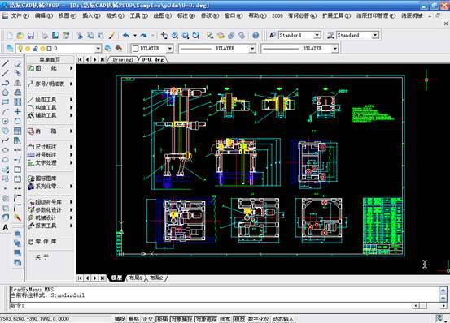Click 关于 in side panel
The width and height of the screenshot is (450, 323).
(x=42, y=257)
